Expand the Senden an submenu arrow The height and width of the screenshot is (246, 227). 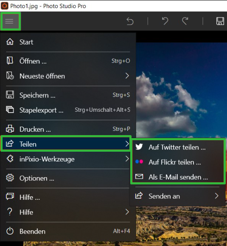click(x=217, y=196)
